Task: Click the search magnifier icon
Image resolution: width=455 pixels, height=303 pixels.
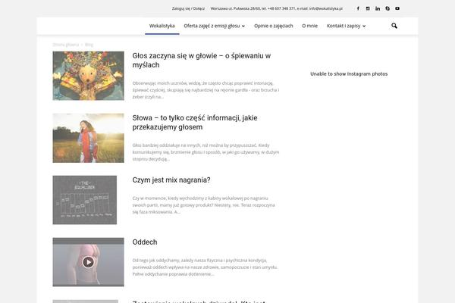Action: 394,26
